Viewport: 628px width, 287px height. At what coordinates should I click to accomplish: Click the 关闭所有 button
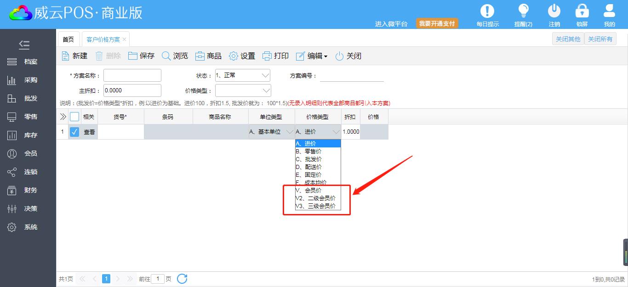(x=600, y=39)
